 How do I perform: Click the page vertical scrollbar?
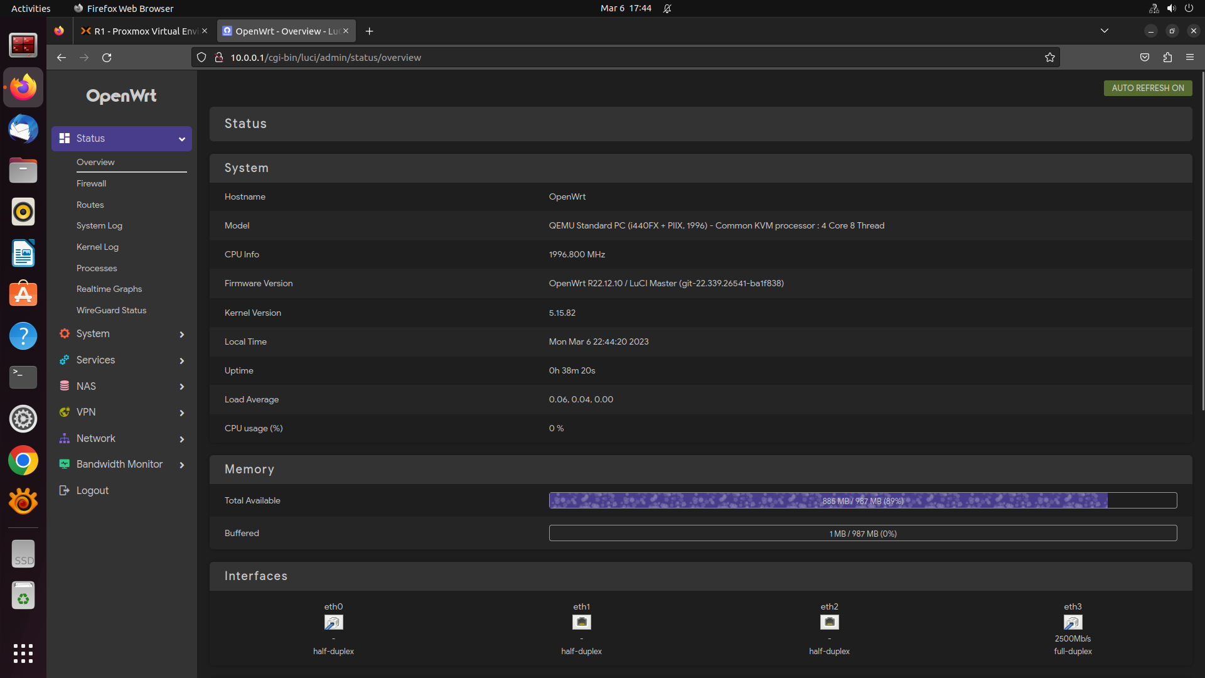coord(1202,242)
